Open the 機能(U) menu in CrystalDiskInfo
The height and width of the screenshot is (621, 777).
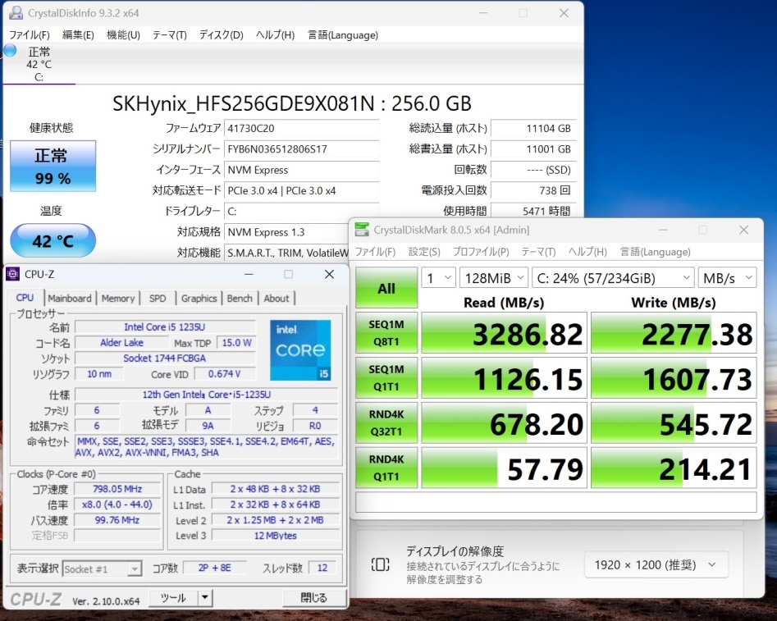(x=123, y=34)
